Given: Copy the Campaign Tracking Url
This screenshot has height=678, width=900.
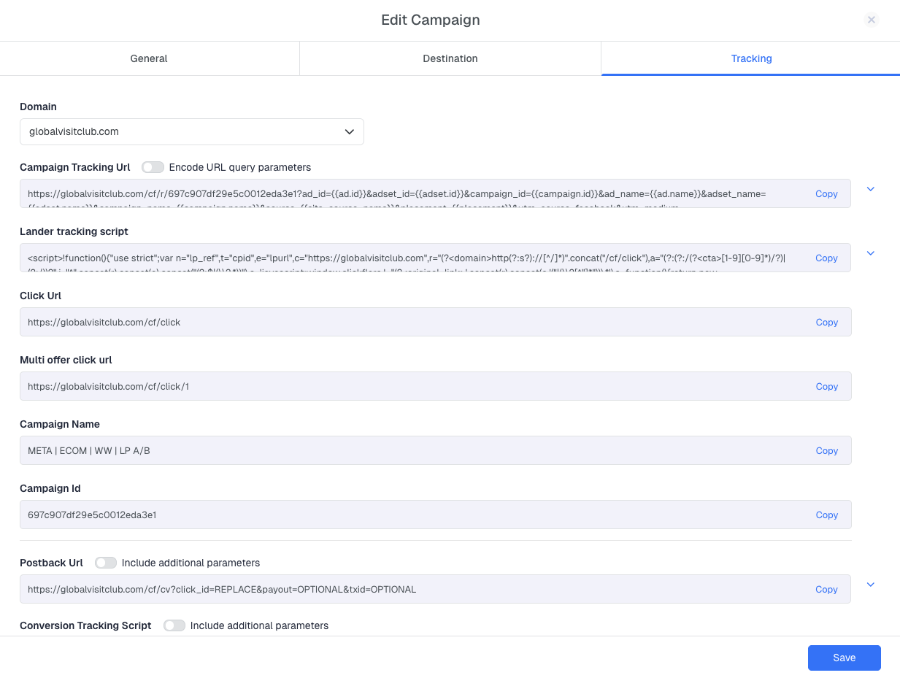Looking at the screenshot, I should [826, 194].
